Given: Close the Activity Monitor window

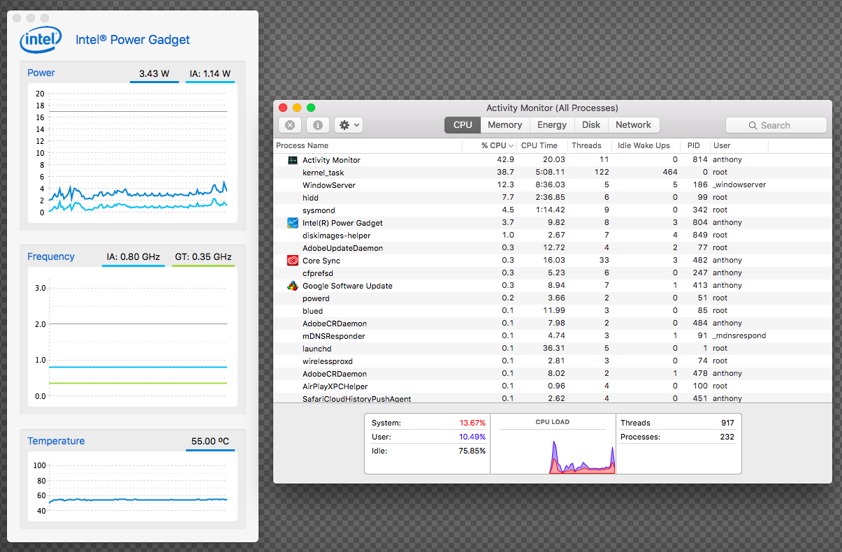Looking at the screenshot, I should [x=283, y=108].
